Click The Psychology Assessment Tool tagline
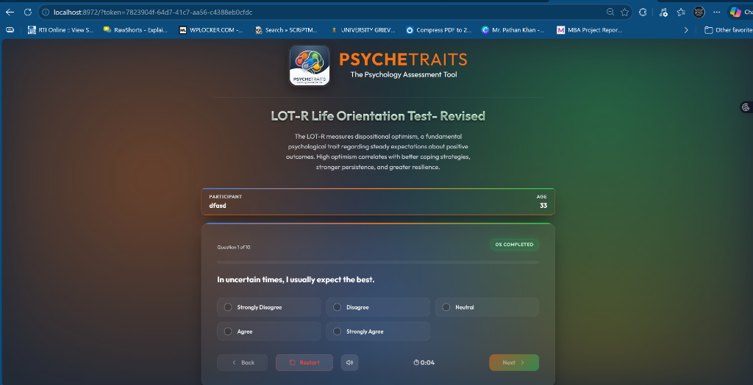Image resolution: width=753 pixels, height=385 pixels. (x=404, y=75)
